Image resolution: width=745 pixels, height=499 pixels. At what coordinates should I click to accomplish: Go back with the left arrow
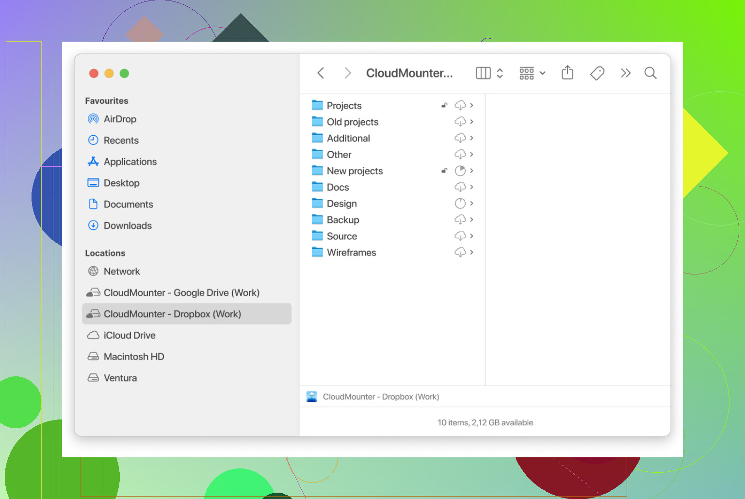(x=321, y=73)
